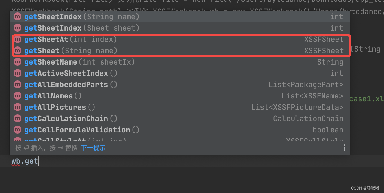Select the getSheetAt(int index) completion entry
The height and width of the screenshot is (193, 384).
coord(85,39)
